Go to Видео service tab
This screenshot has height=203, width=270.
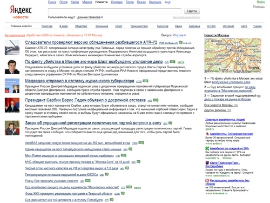(x=141, y=2)
